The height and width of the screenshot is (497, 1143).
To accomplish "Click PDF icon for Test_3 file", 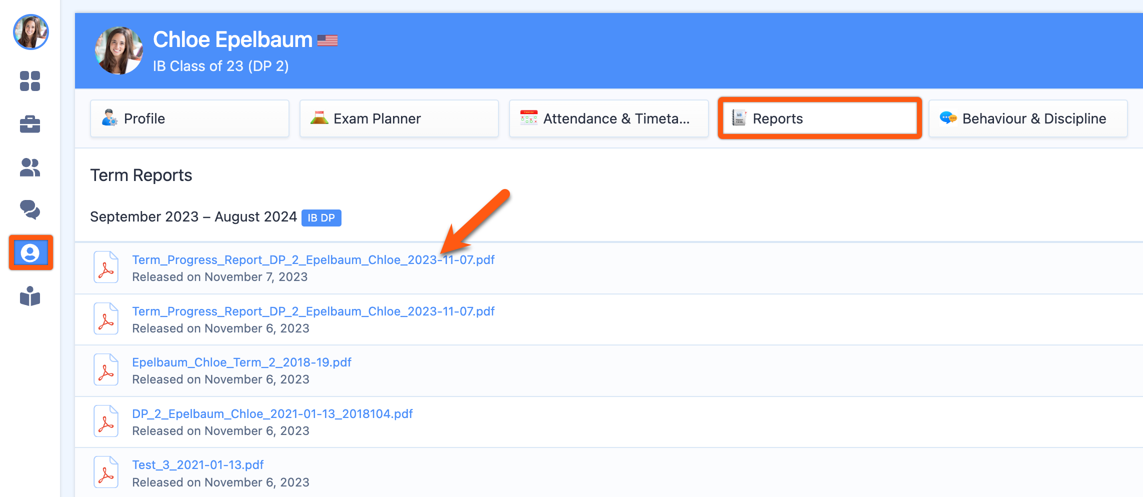I will pyautogui.click(x=106, y=472).
